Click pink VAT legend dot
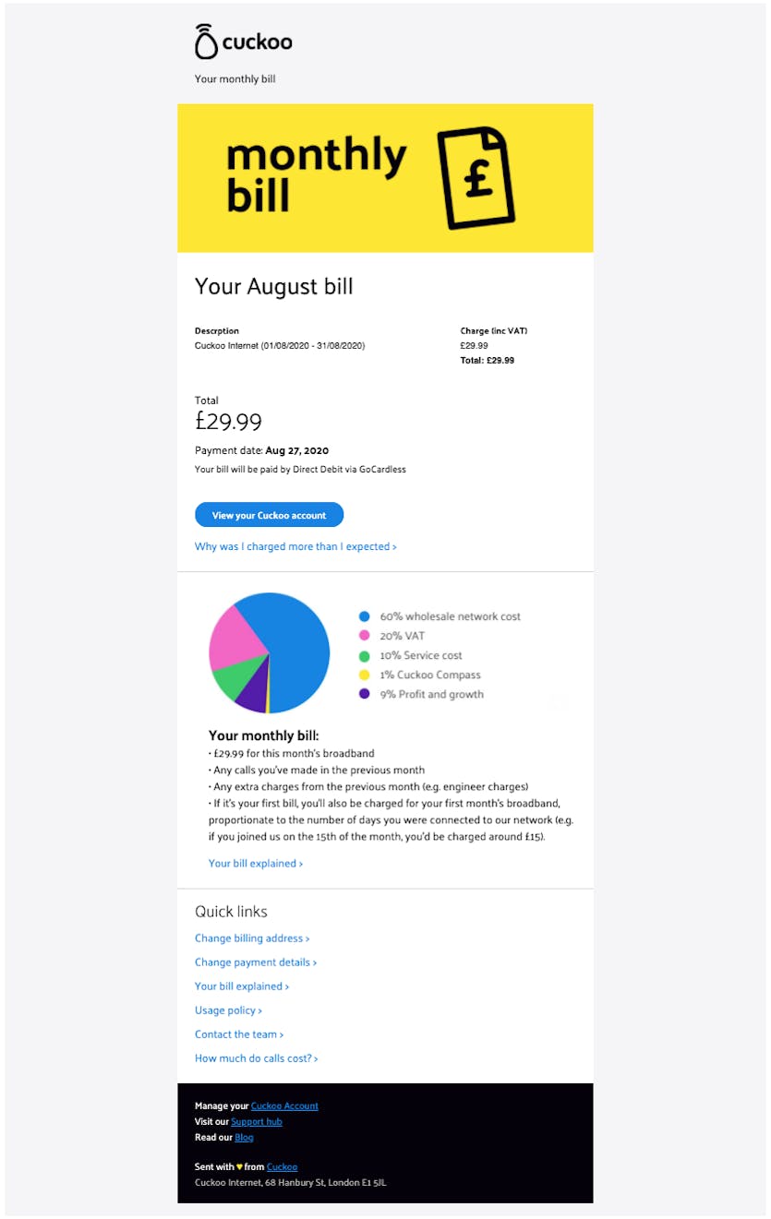771x1219 pixels. [364, 636]
